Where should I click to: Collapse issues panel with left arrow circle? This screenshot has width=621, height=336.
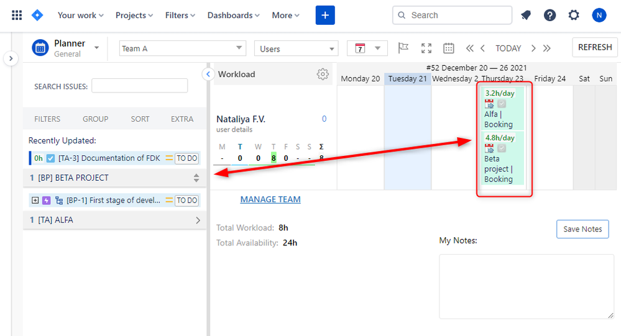(208, 74)
